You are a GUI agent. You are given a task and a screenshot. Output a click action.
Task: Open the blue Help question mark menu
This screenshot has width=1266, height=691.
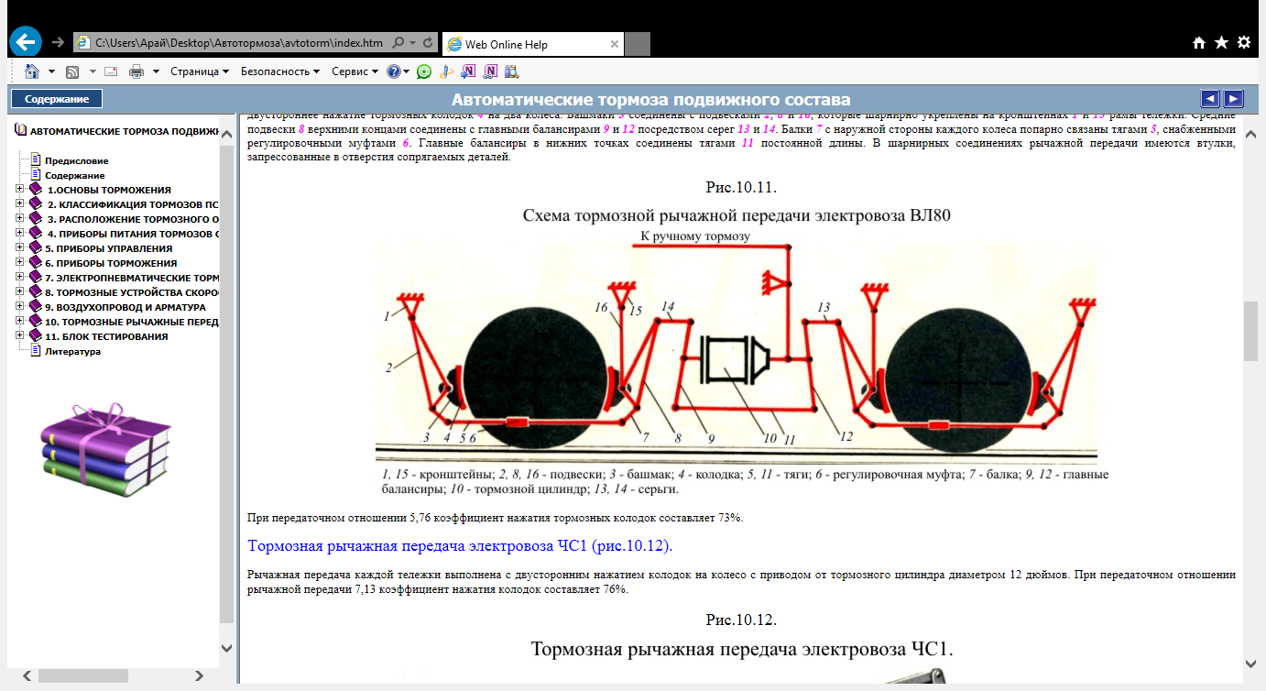click(x=398, y=71)
